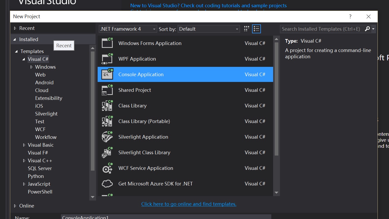Open the coding tutorials link behind dialog
389x219 pixels.
(x=208, y=5)
